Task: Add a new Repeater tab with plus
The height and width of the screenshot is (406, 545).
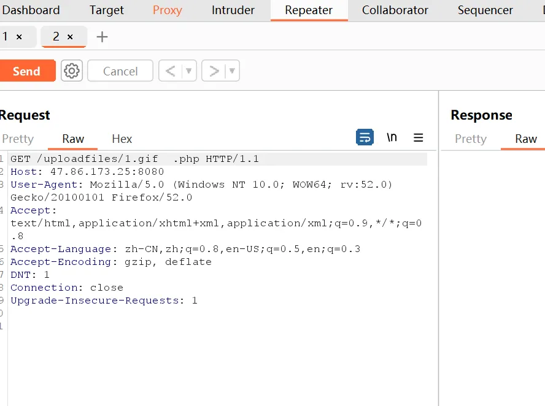Action: (102, 37)
